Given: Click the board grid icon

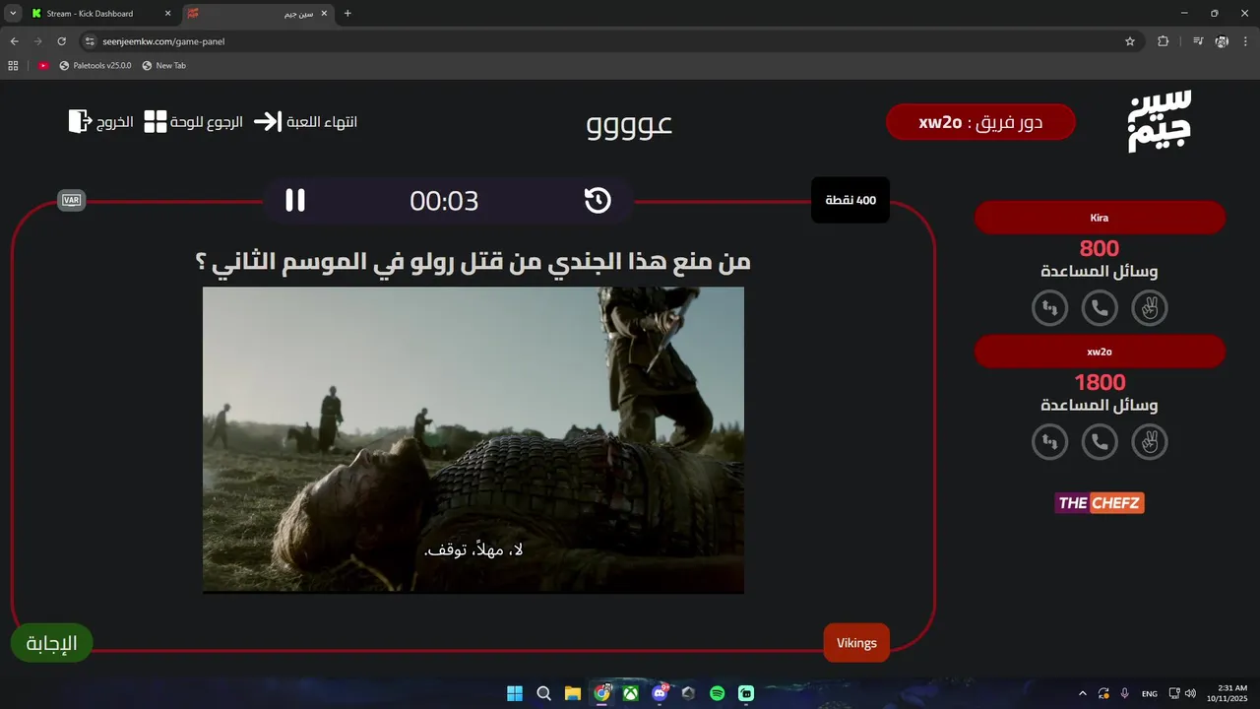Looking at the screenshot, I should [x=156, y=122].
